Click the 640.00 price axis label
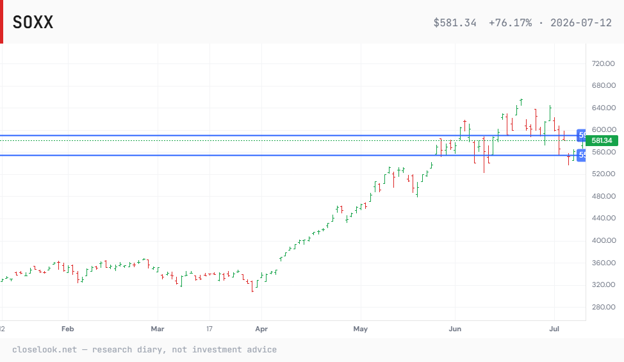 pos(603,108)
